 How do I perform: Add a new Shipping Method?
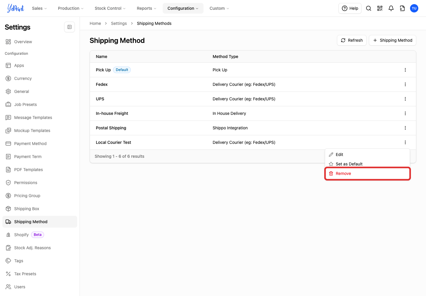click(x=393, y=40)
